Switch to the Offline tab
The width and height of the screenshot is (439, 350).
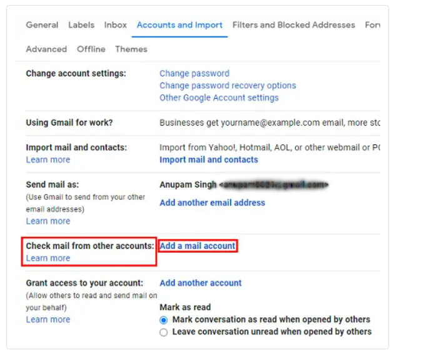[x=91, y=49]
